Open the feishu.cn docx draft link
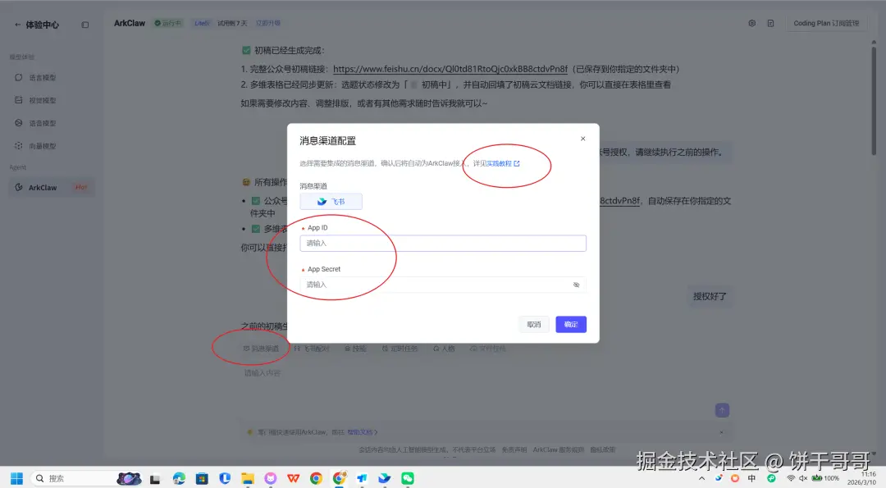 tap(450, 69)
